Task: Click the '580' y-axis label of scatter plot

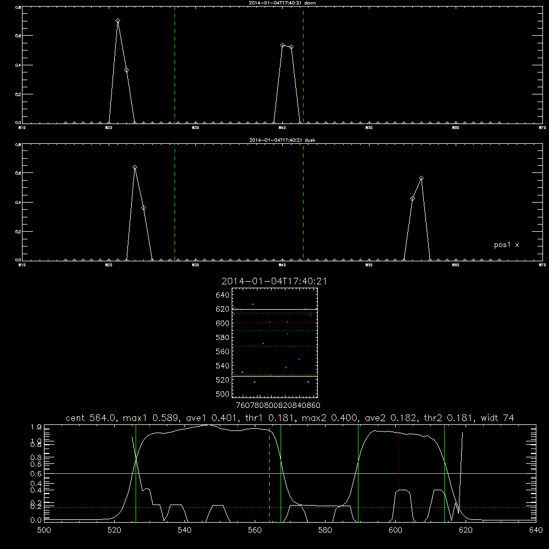Action: click(223, 338)
